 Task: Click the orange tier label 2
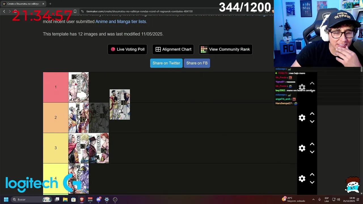point(56,118)
